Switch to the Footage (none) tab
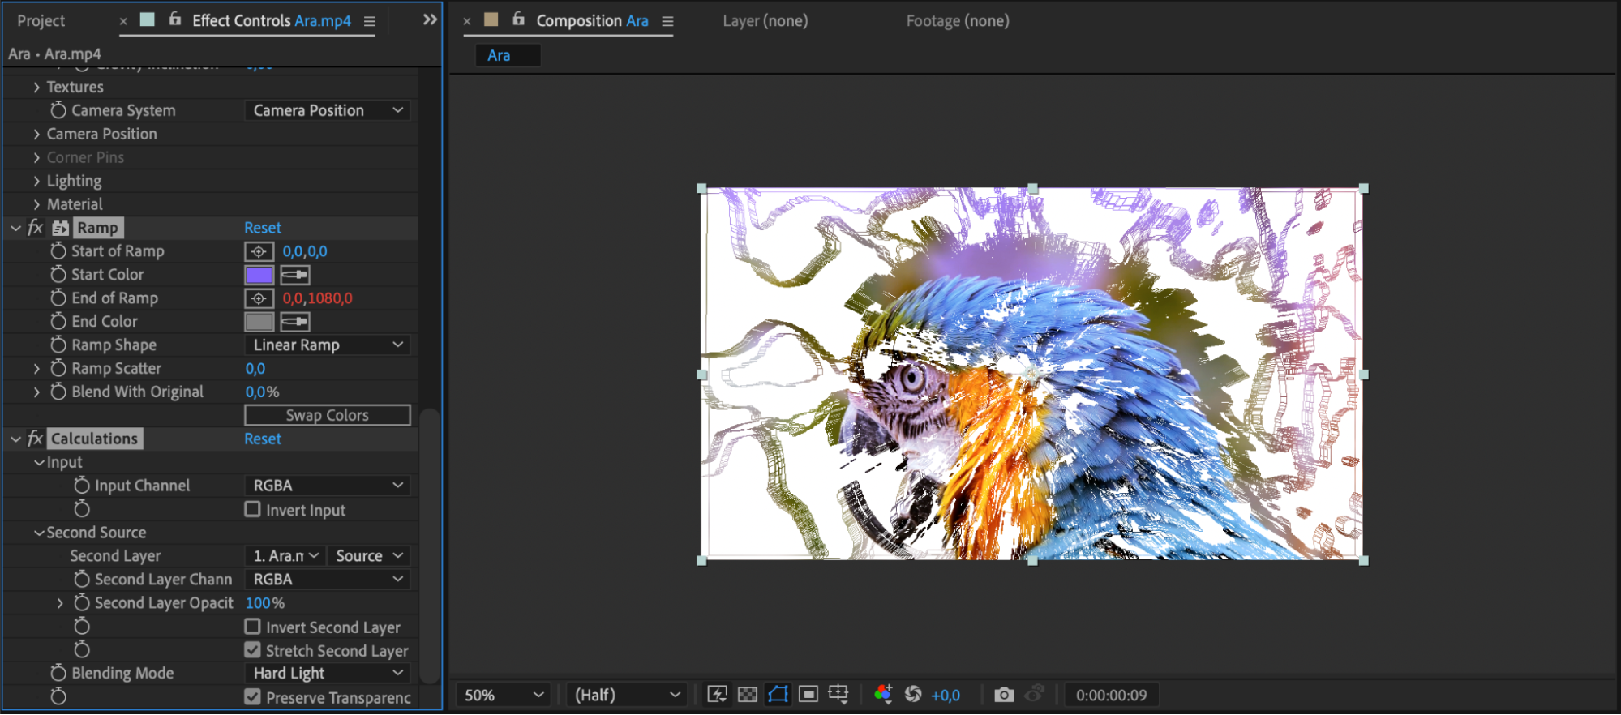This screenshot has height=715, width=1621. pos(957,21)
